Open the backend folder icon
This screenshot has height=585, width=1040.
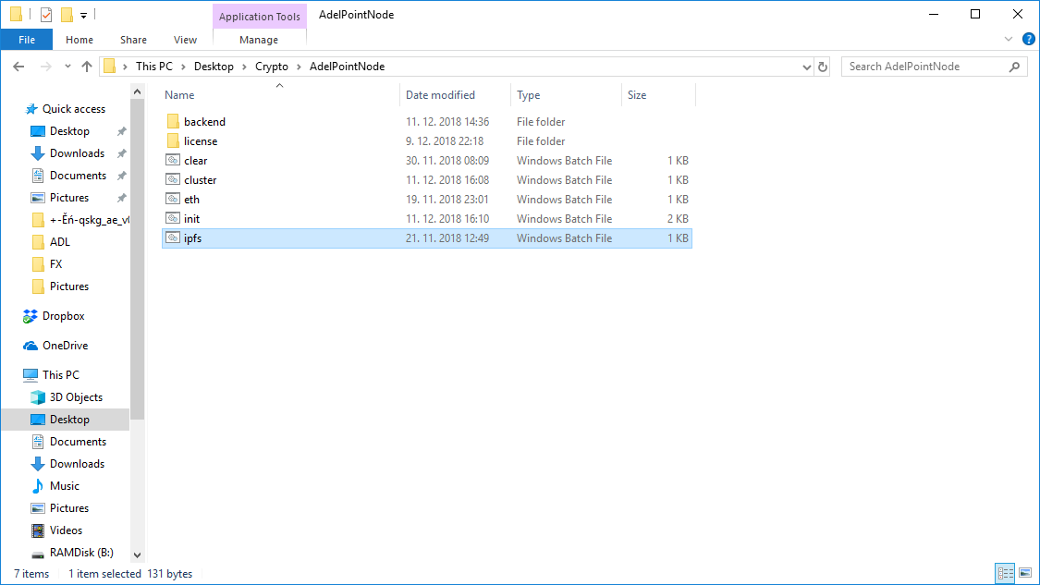coord(173,121)
